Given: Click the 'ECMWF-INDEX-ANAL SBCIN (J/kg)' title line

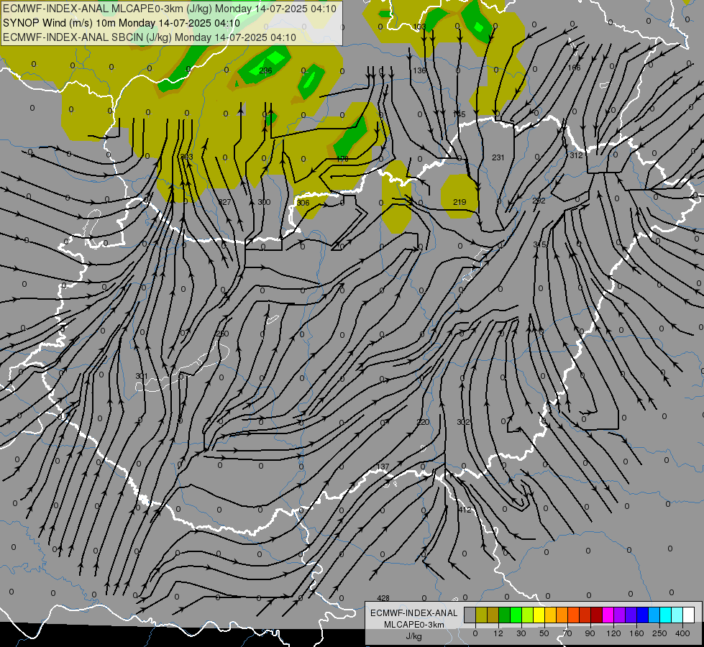Looking at the screenshot, I should [x=150, y=37].
